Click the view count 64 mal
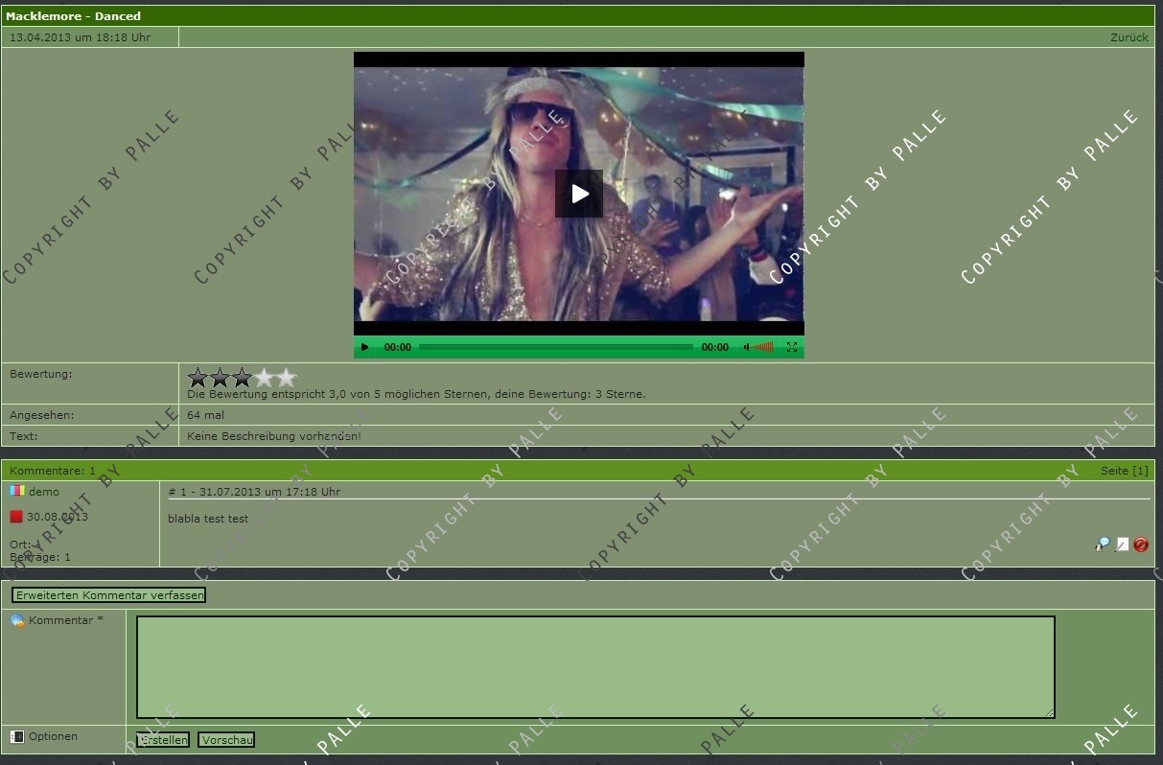The height and width of the screenshot is (765, 1163). pos(205,415)
